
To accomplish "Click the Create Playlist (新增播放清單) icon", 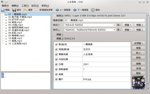I will (37, 10).
